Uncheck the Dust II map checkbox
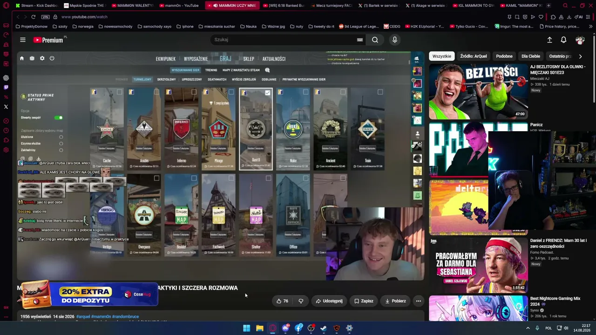Screen dimensions: 596x335 pos(268,93)
